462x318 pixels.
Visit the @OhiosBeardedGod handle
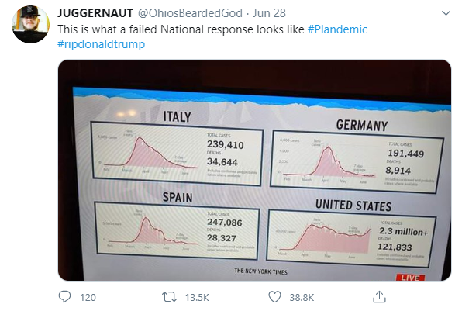[x=190, y=13]
